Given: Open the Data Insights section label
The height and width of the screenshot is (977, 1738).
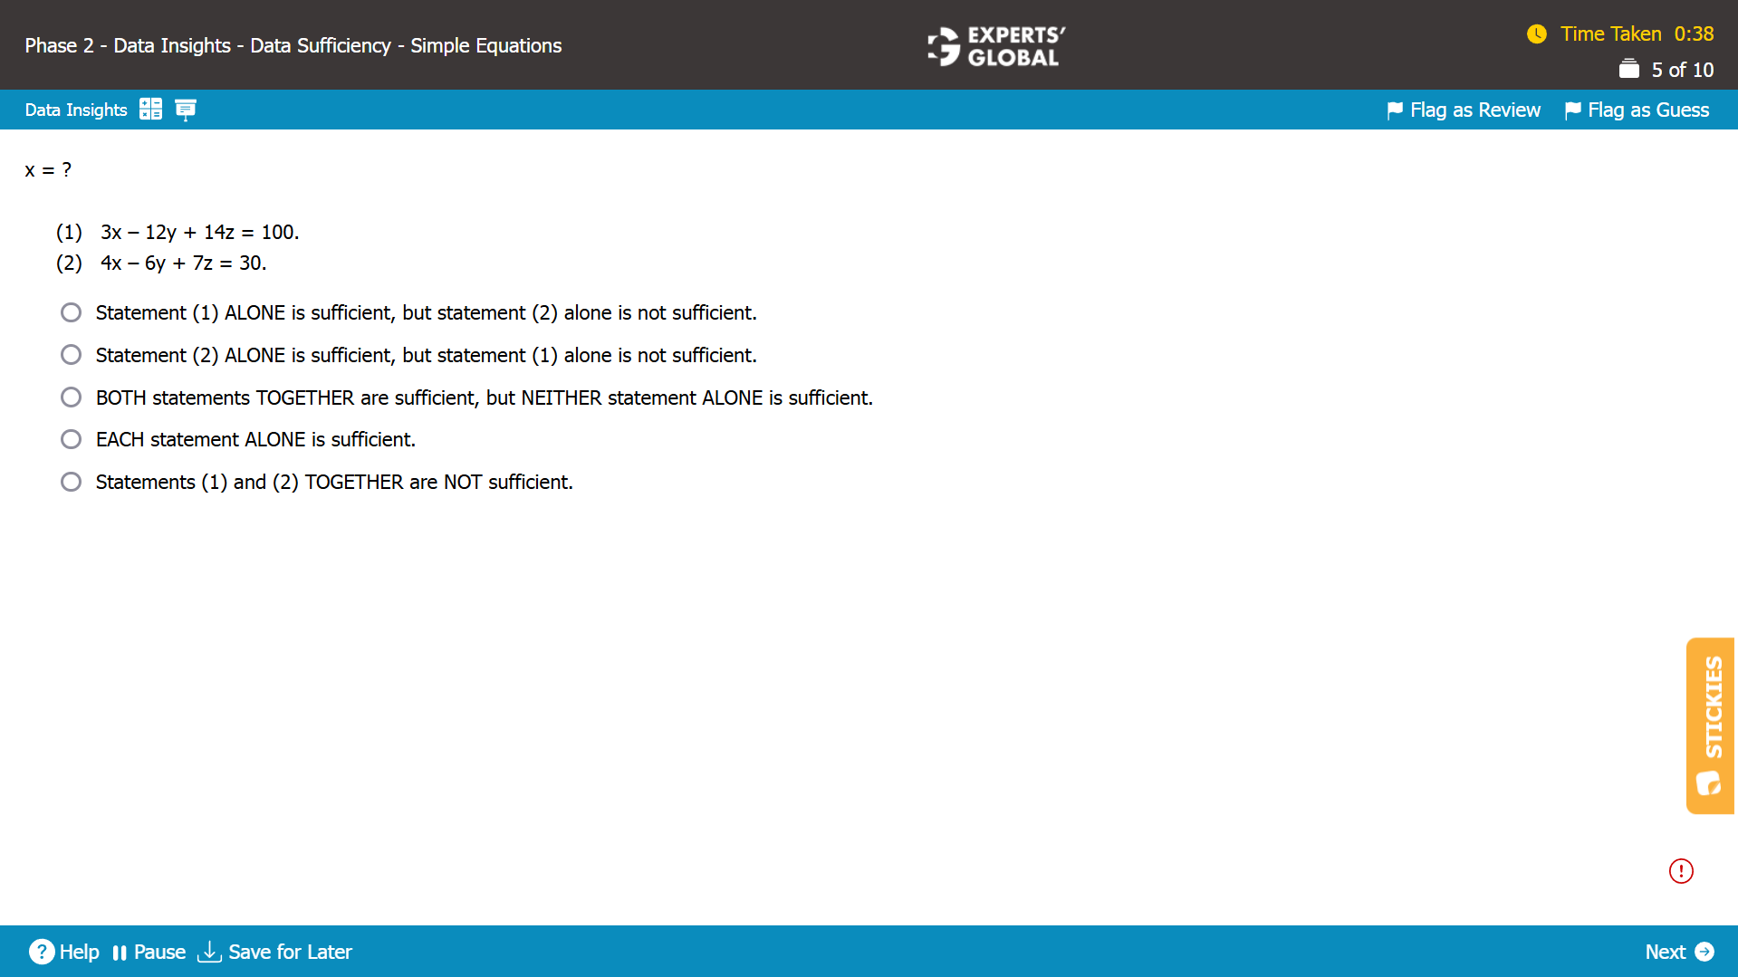Looking at the screenshot, I should 76,110.
